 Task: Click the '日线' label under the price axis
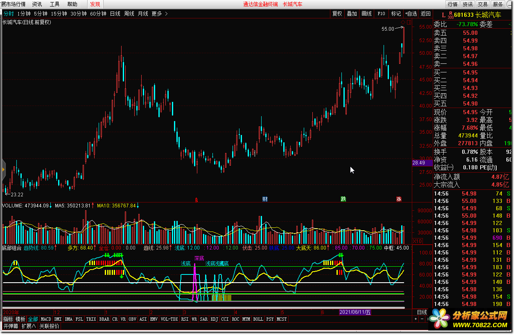coord(421,312)
